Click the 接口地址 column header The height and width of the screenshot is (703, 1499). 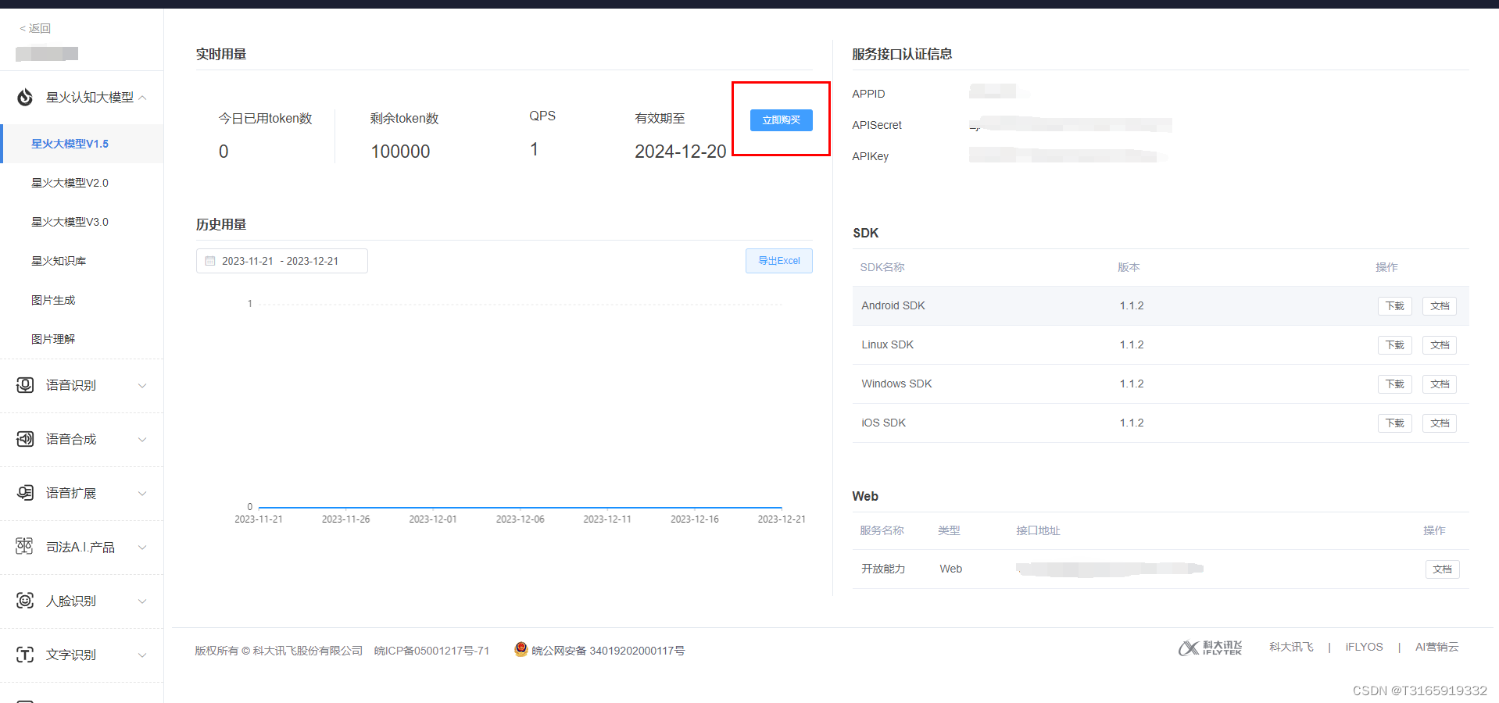pyautogui.click(x=1038, y=530)
